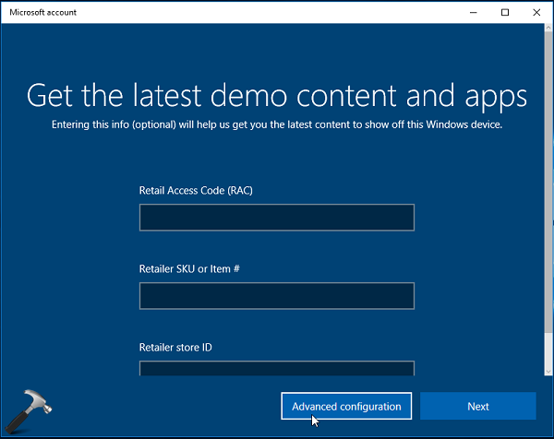Click the Next button

[478, 406]
